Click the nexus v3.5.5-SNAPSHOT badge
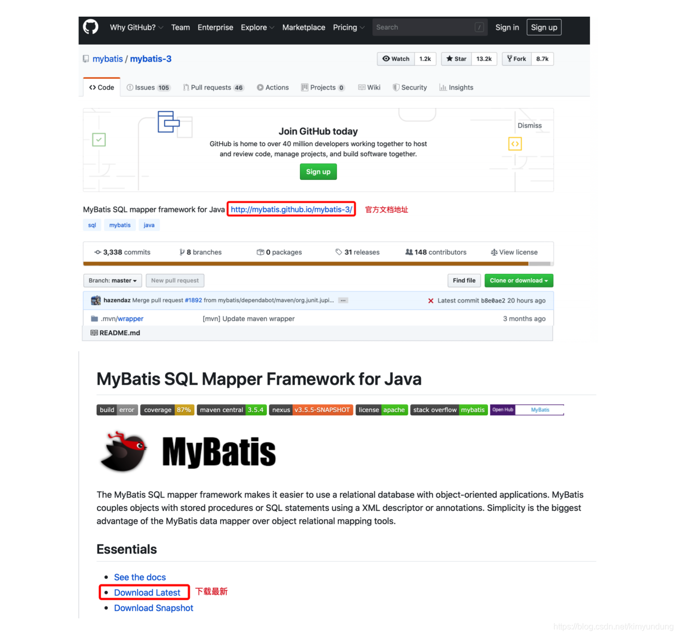678x636 pixels. point(311,410)
